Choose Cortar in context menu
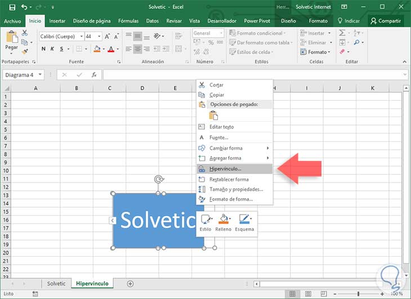411x299 pixels. pos(235,85)
